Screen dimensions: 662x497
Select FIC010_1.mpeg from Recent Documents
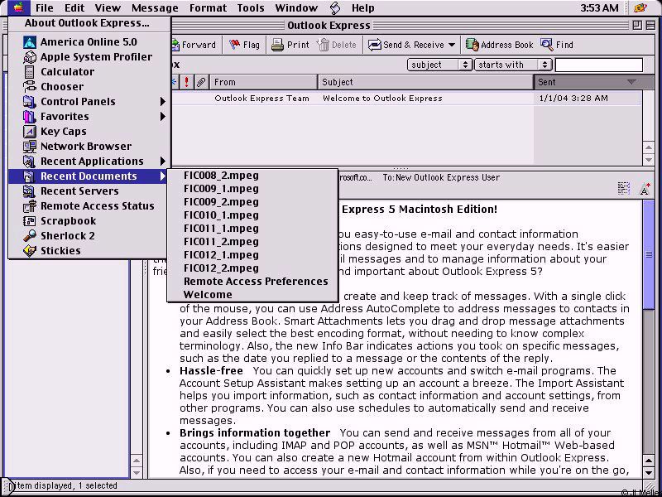click(x=221, y=215)
